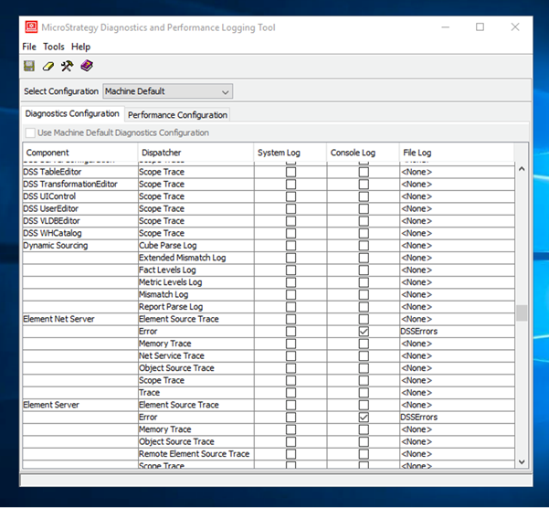Image resolution: width=549 pixels, height=508 pixels.
Task: Open the Select Configuration dropdown
Action: click(x=167, y=91)
